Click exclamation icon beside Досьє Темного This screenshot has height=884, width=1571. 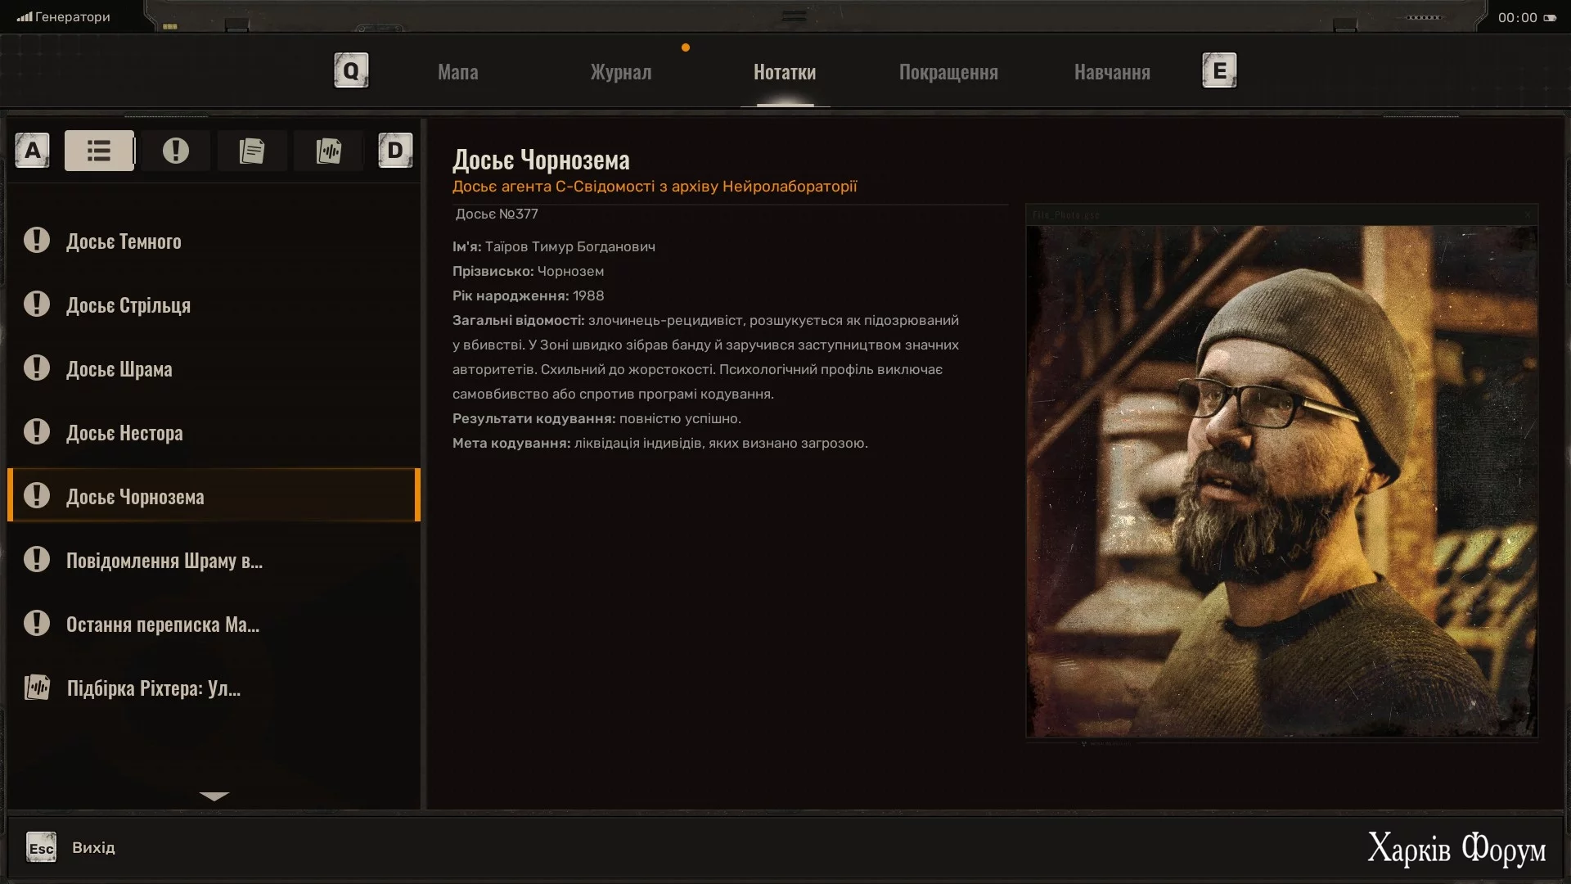click(37, 240)
